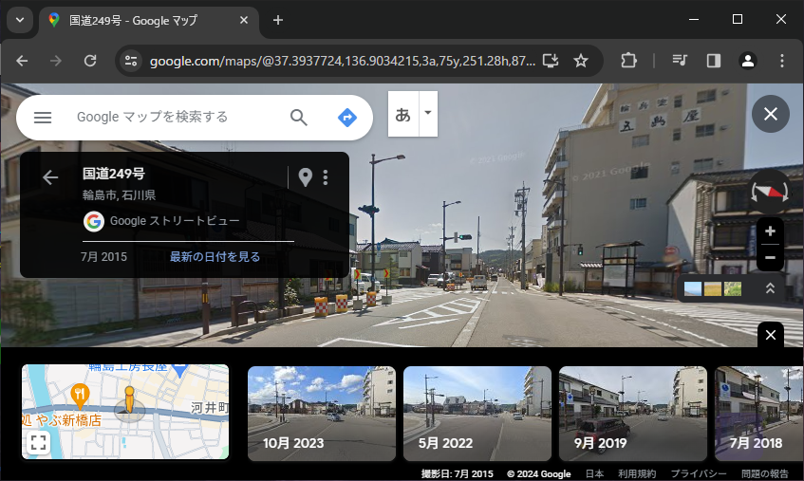Toggle the あ Japanese input mode button

click(x=403, y=114)
